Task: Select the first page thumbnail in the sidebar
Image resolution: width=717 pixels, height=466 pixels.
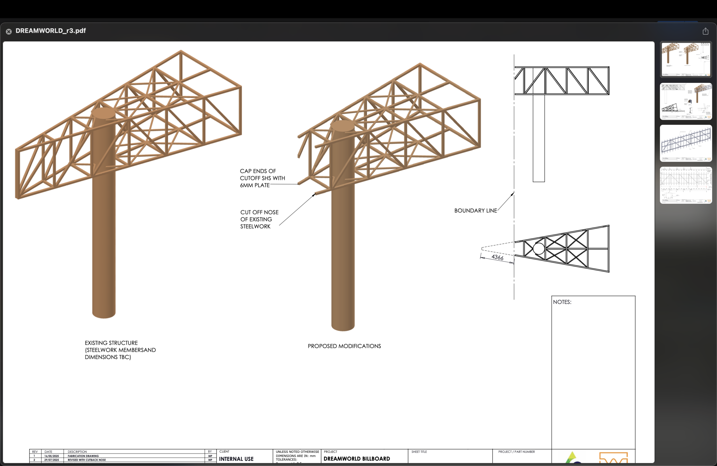Action: [x=685, y=59]
